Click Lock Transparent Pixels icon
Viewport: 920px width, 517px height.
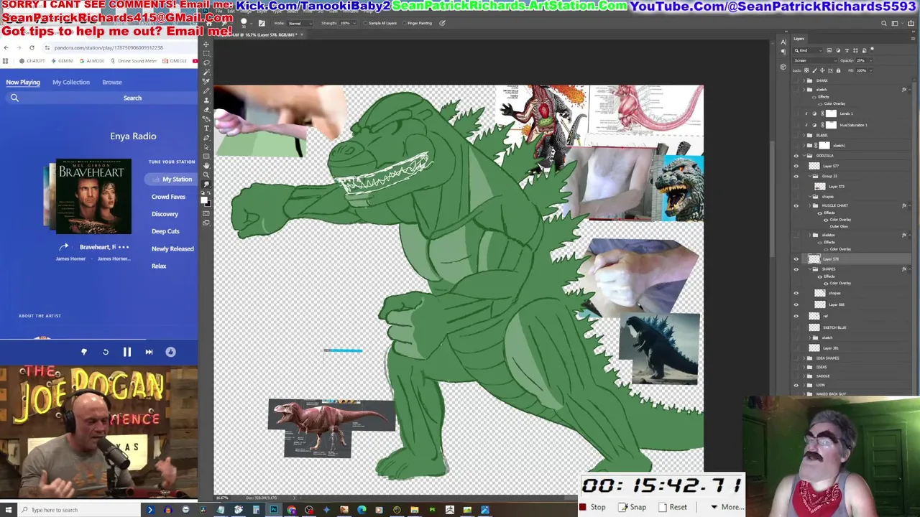point(806,70)
